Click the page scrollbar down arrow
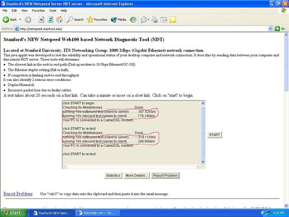289x217 pixels. click(x=286, y=206)
